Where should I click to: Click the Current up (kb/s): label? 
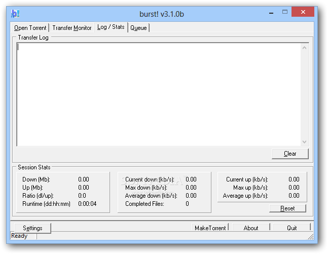(x=247, y=179)
